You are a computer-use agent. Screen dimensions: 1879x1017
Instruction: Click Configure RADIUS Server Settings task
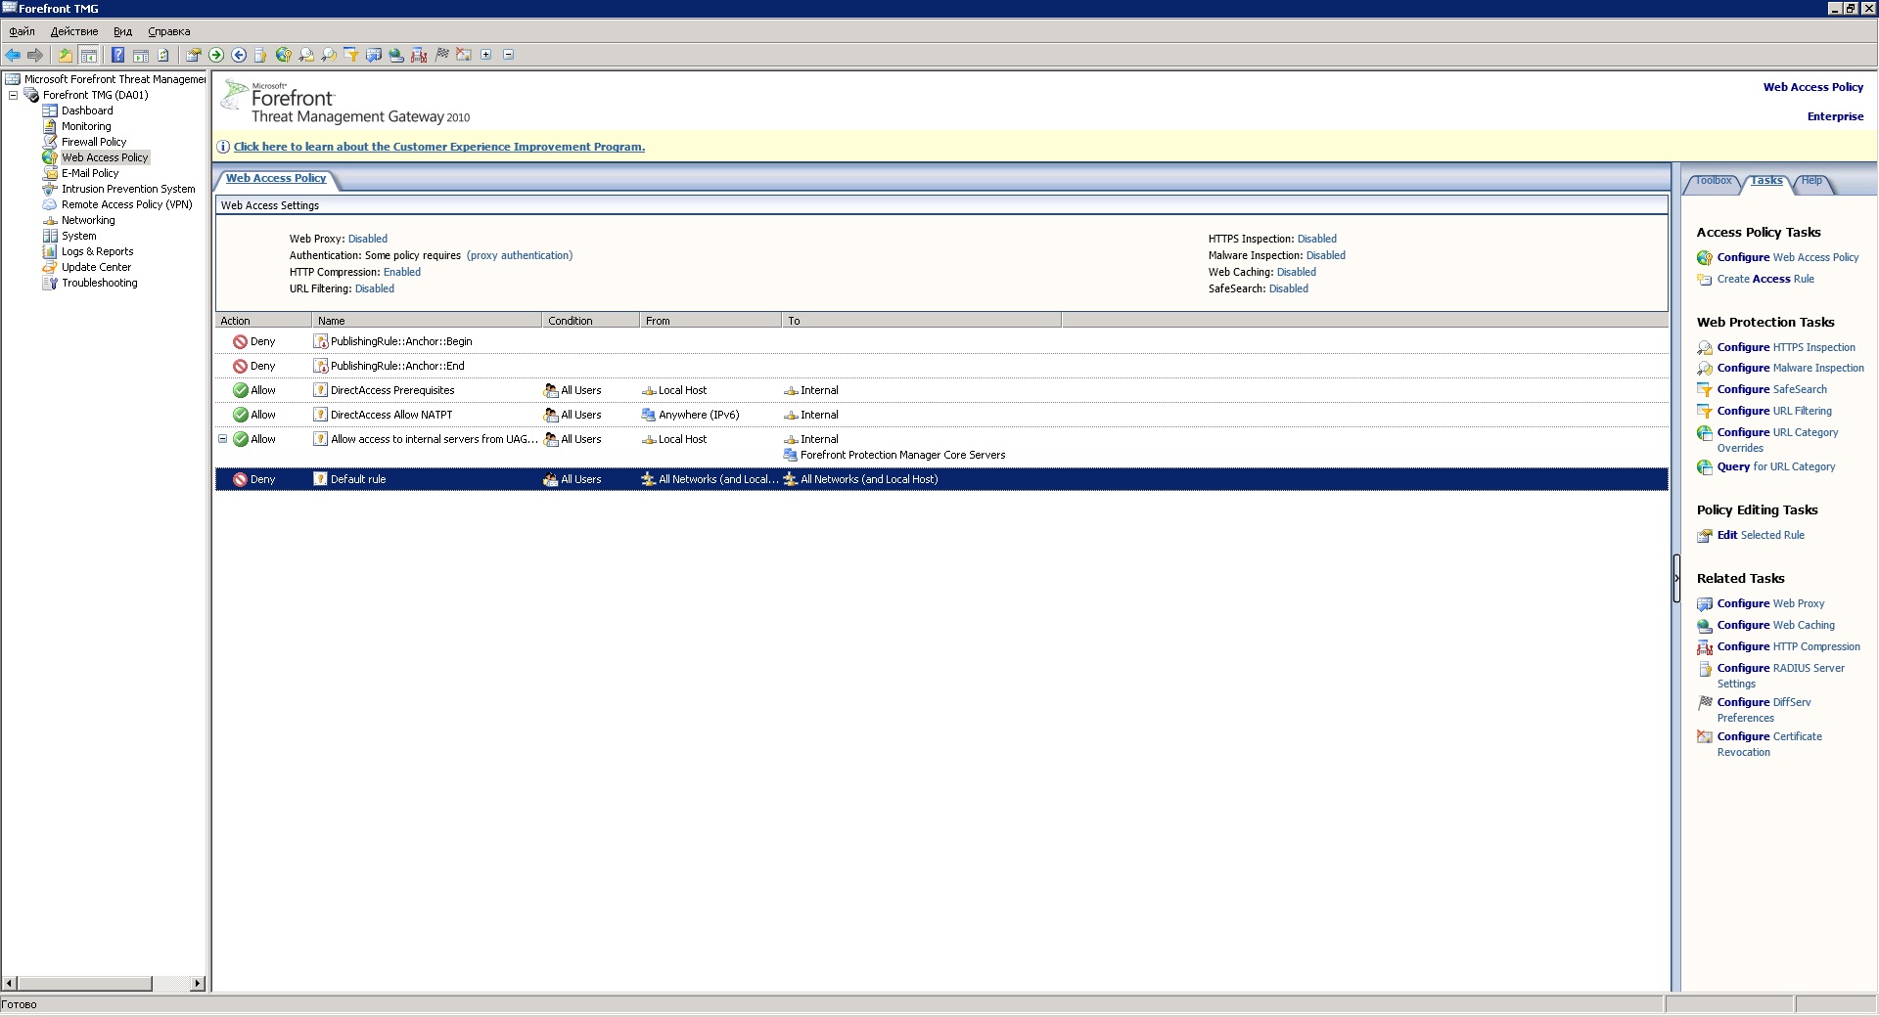[x=1780, y=676]
